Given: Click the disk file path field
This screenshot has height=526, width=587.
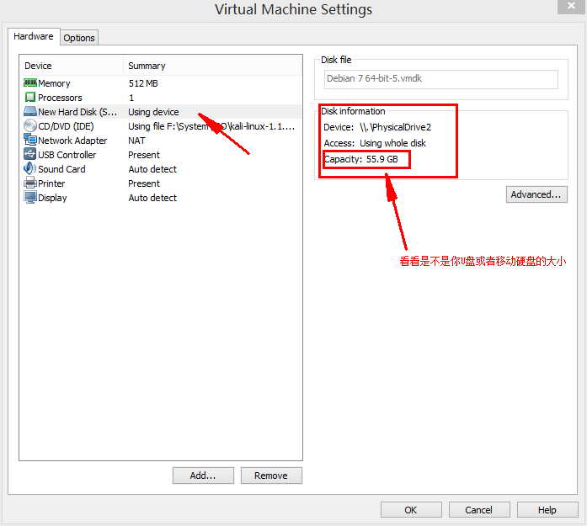Looking at the screenshot, I should point(441,79).
